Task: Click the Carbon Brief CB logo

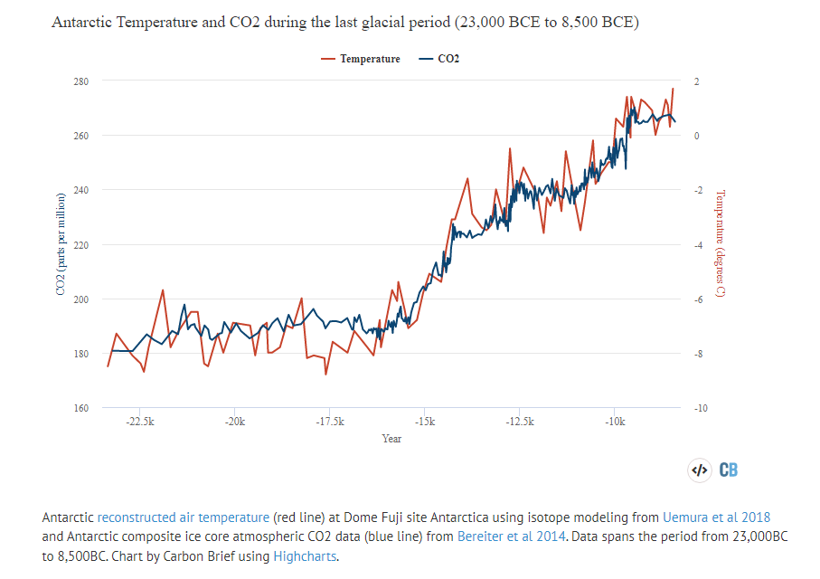Action: tap(729, 470)
